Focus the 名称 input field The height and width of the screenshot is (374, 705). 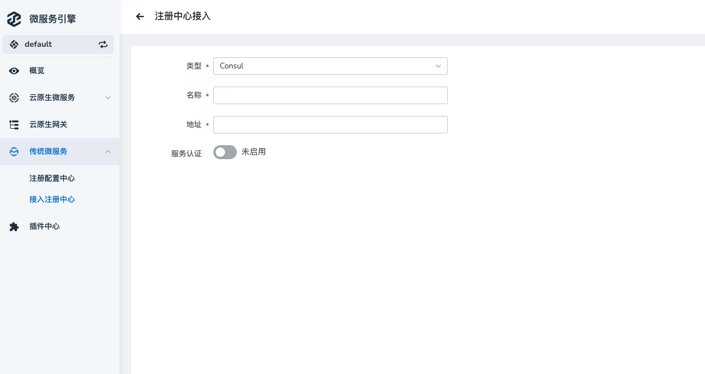330,95
